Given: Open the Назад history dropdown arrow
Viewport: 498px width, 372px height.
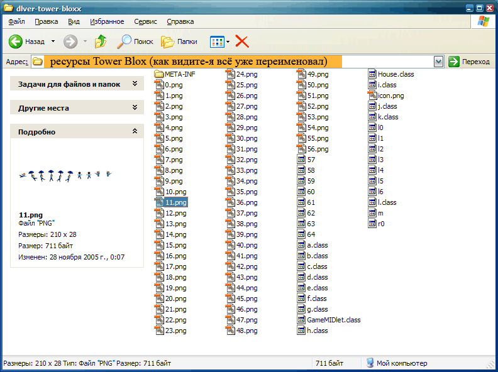Looking at the screenshot, I should [x=53, y=41].
